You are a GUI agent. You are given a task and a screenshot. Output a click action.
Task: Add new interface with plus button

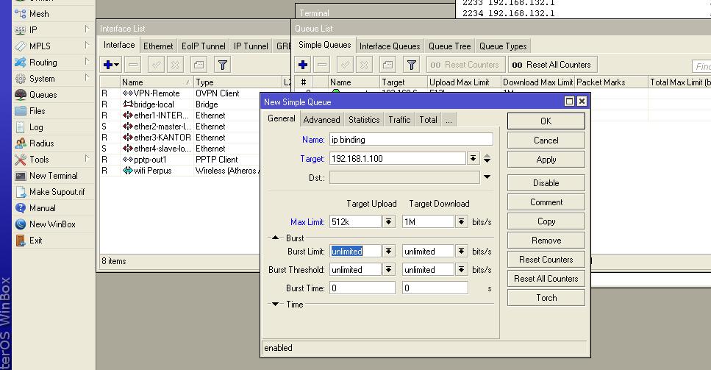click(110, 65)
